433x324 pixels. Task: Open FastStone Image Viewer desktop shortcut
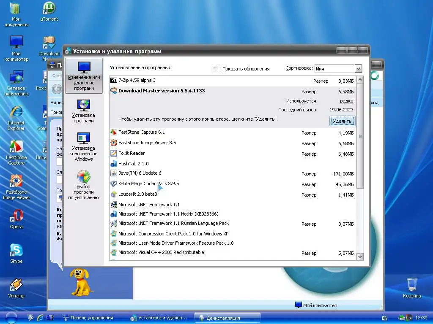tap(16, 187)
